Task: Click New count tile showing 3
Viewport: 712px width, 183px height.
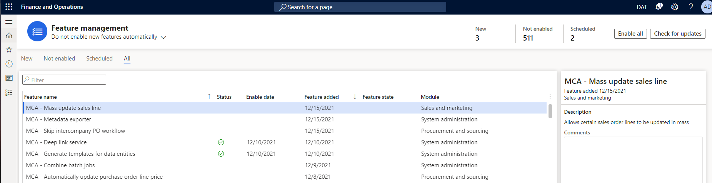Action: click(481, 34)
